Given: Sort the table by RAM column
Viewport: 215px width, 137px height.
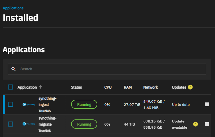Looking at the screenshot, I should [x=128, y=87].
